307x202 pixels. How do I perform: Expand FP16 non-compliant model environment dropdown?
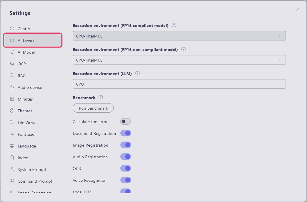[x=179, y=60]
